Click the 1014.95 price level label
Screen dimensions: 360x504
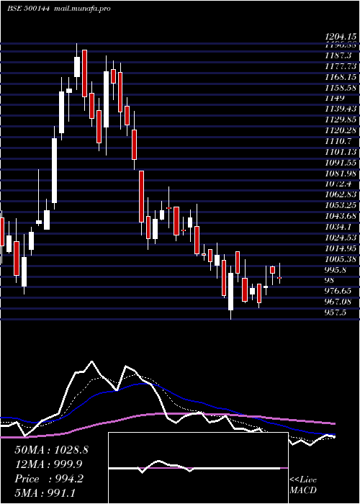point(341,248)
